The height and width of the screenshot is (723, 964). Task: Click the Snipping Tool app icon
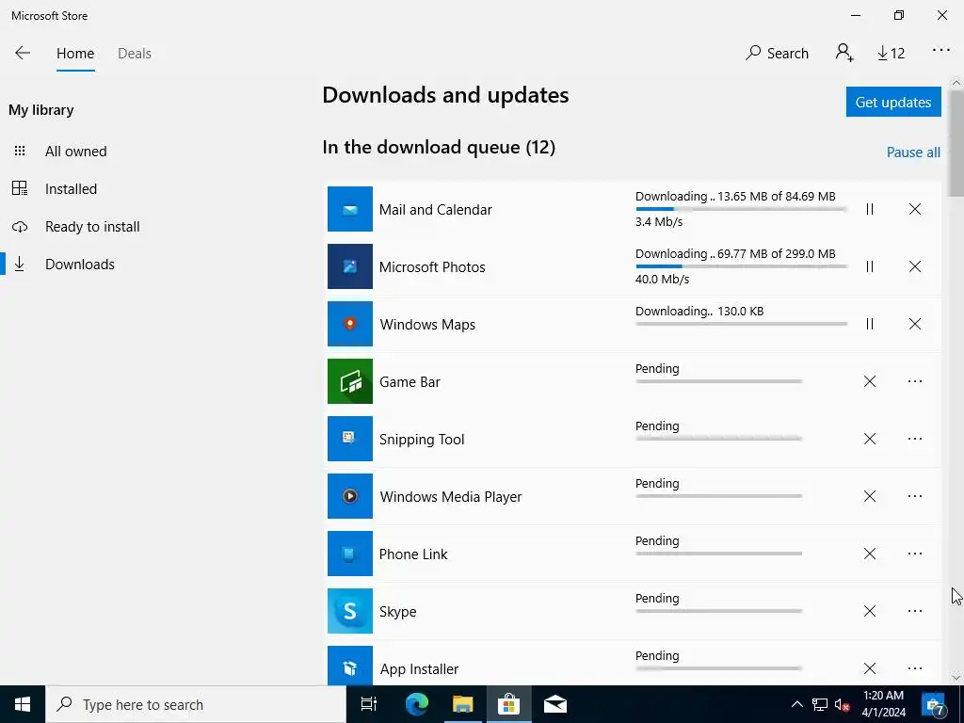350,439
